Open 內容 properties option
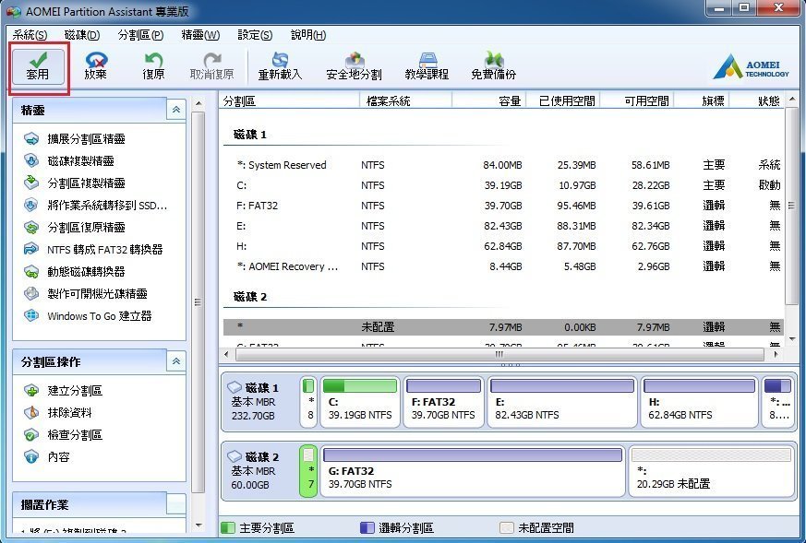This screenshot has height=543, width=806. [x=47, y=456]
